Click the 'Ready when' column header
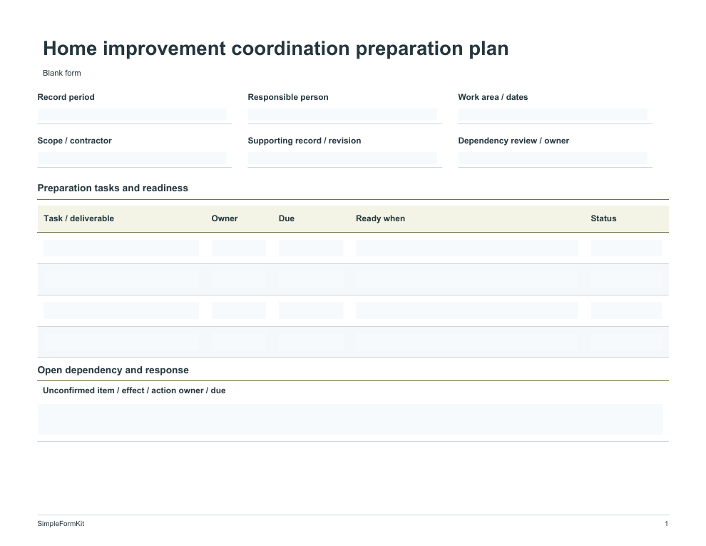The width and height of the screenshot is (706, 546). (x=380, y=218)
